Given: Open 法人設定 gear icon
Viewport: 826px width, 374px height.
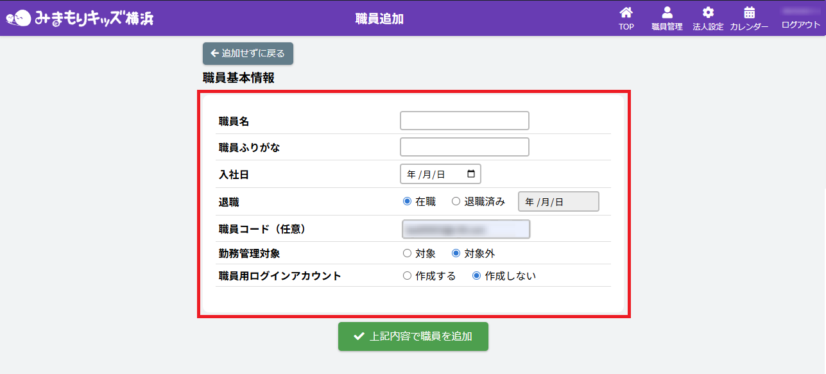Looking at the screenshot, I should click(x=708, y=13).
